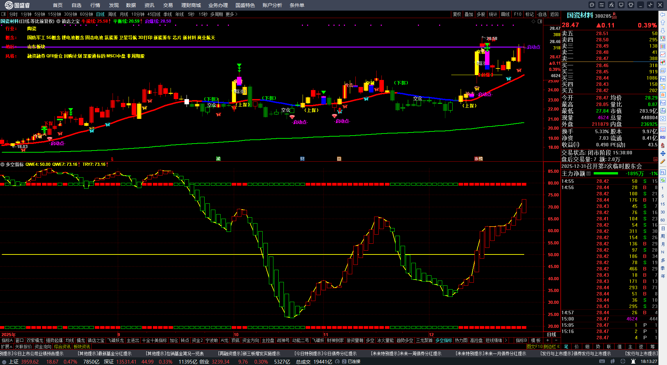Viewport: 667px width, 365px height.
Task: Toggle the side panel icon above the price axis
Action: coord(540,21)
